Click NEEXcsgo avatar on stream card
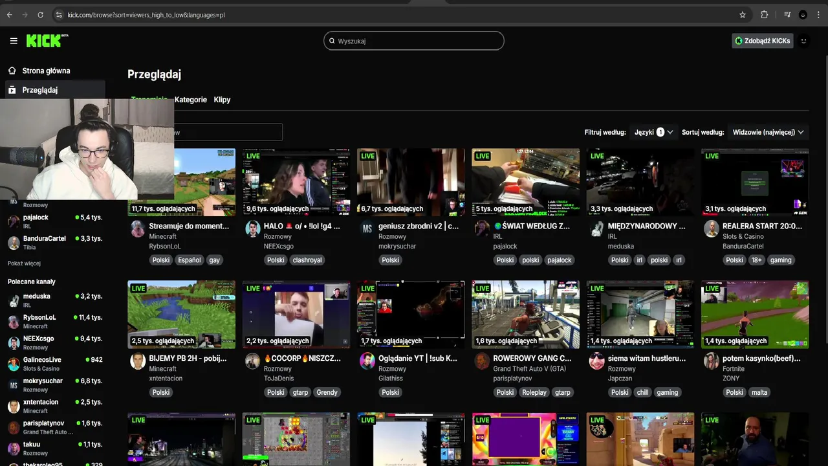Image resolution: width=828 pixels, height=466 pixels. point(252,229)
